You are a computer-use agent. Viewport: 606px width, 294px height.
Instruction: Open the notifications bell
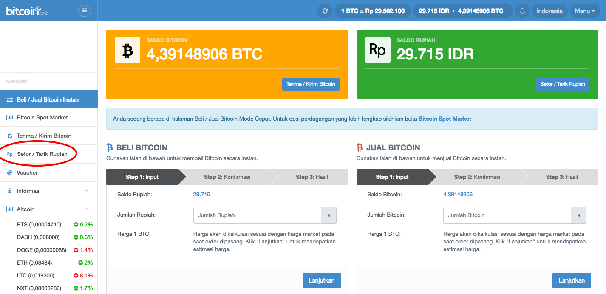[522, 11]
